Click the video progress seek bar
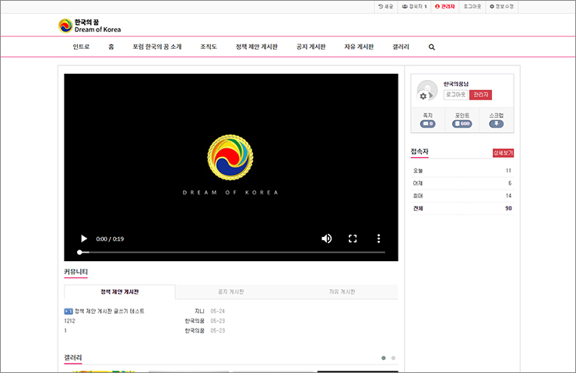The height and width of the screenshot is (373, 576). point(232,253)
